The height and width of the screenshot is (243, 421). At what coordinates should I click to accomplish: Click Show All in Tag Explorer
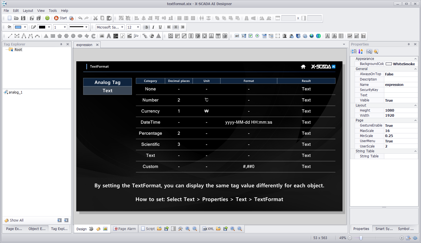click(x=16, y=220)
